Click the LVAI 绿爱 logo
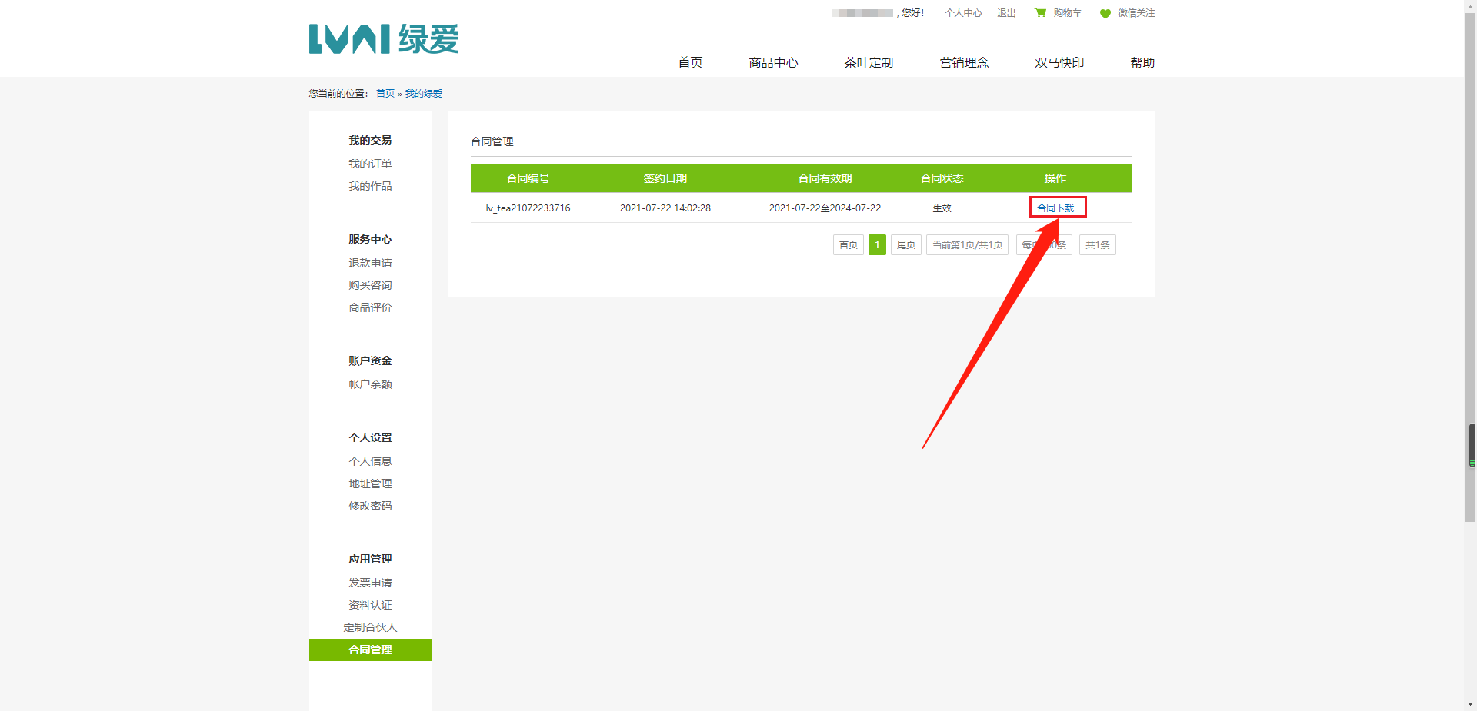This screenshot has width=1477, height=711. coord(383,39)
